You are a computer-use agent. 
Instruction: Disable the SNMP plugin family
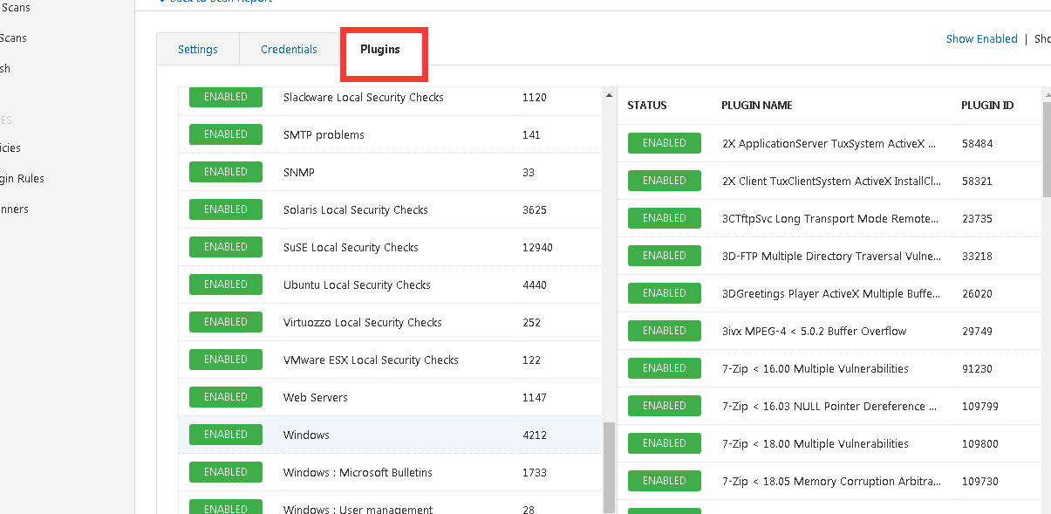226,172
